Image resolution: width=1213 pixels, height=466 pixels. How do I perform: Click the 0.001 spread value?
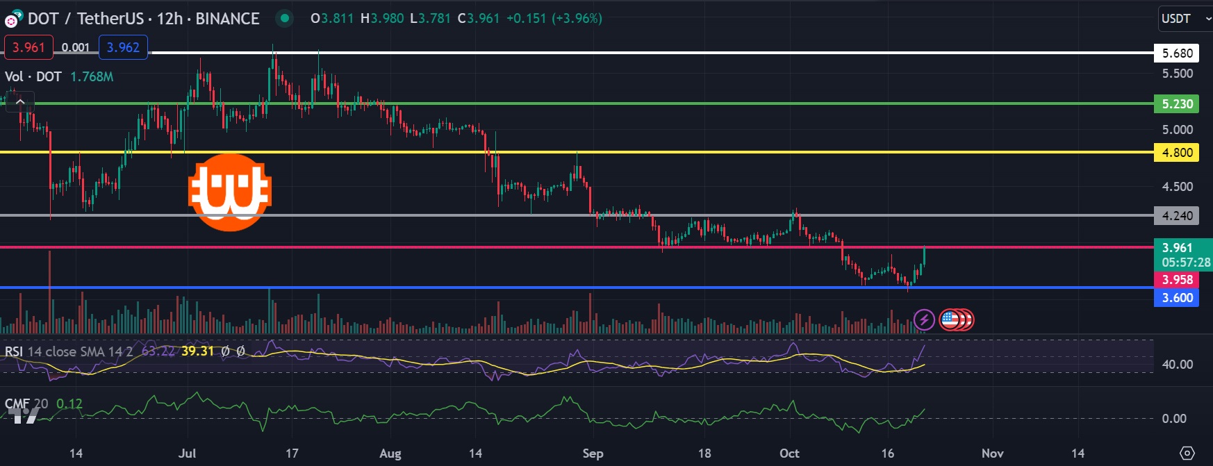coord(76,47)
